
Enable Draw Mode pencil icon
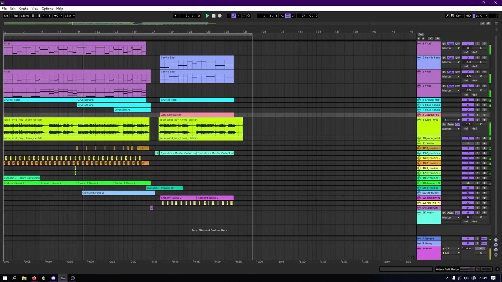447,16
